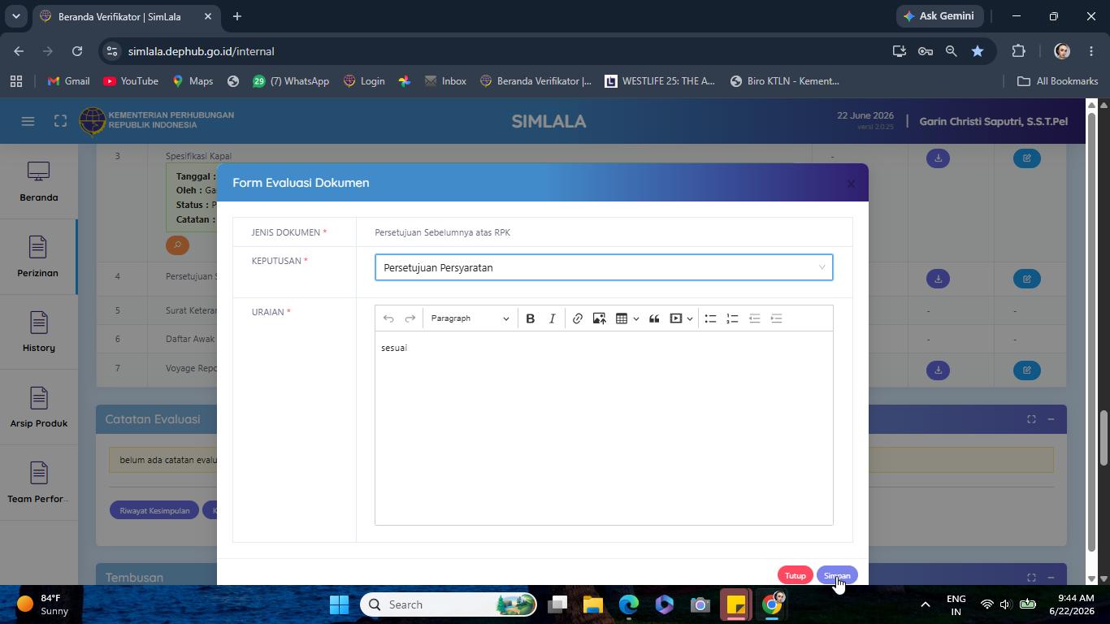The width and height of the screenshot is (1110, 624).
Task: Click the page vertical scrollbar
Action: click(1103, 439)
